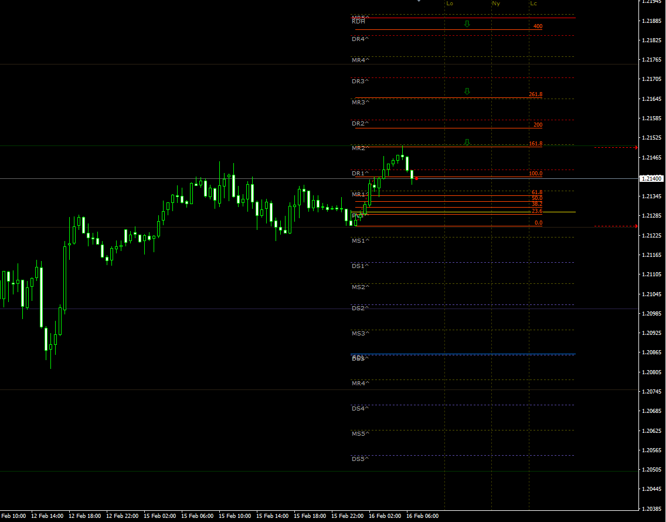The image size is (666, 522).
Task: Click the 100.0 Fibonacci level label
Action: [535, 174]
